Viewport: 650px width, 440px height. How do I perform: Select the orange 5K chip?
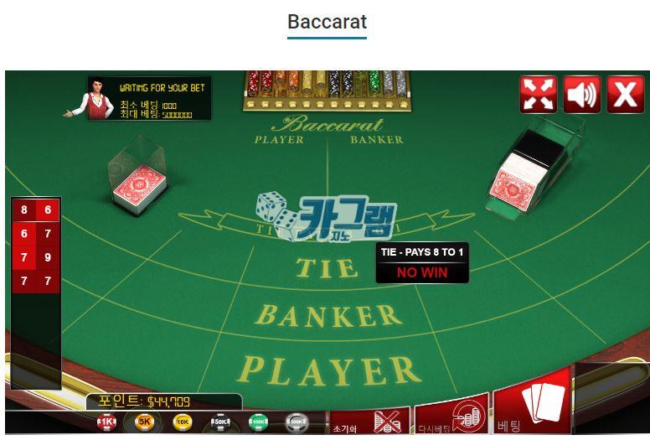[144, 422]
